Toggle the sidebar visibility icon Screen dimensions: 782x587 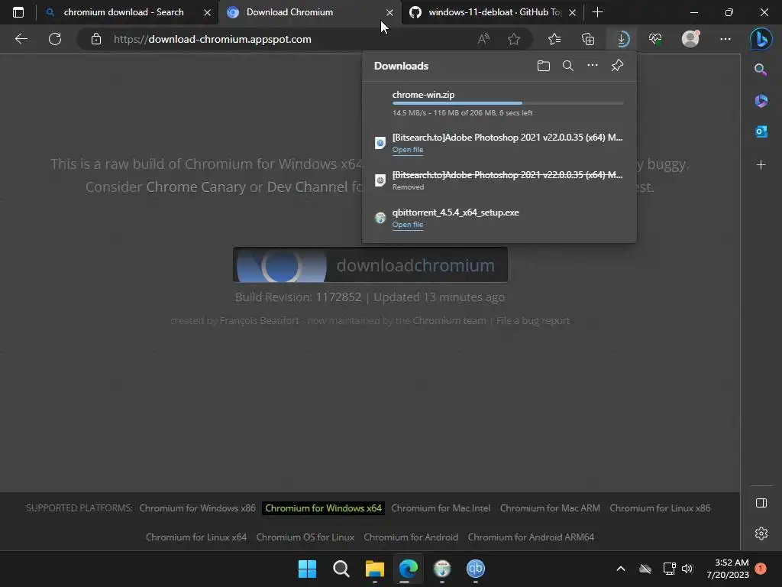(x=761, y=503)
